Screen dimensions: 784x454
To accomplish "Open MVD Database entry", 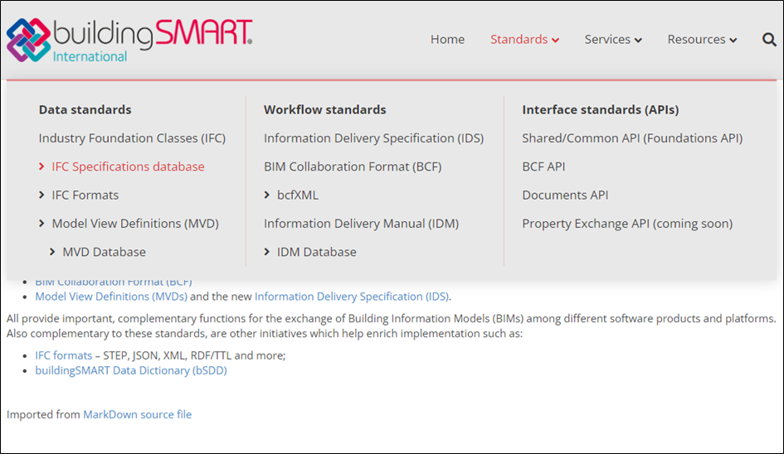I will (x=104, y=252).
